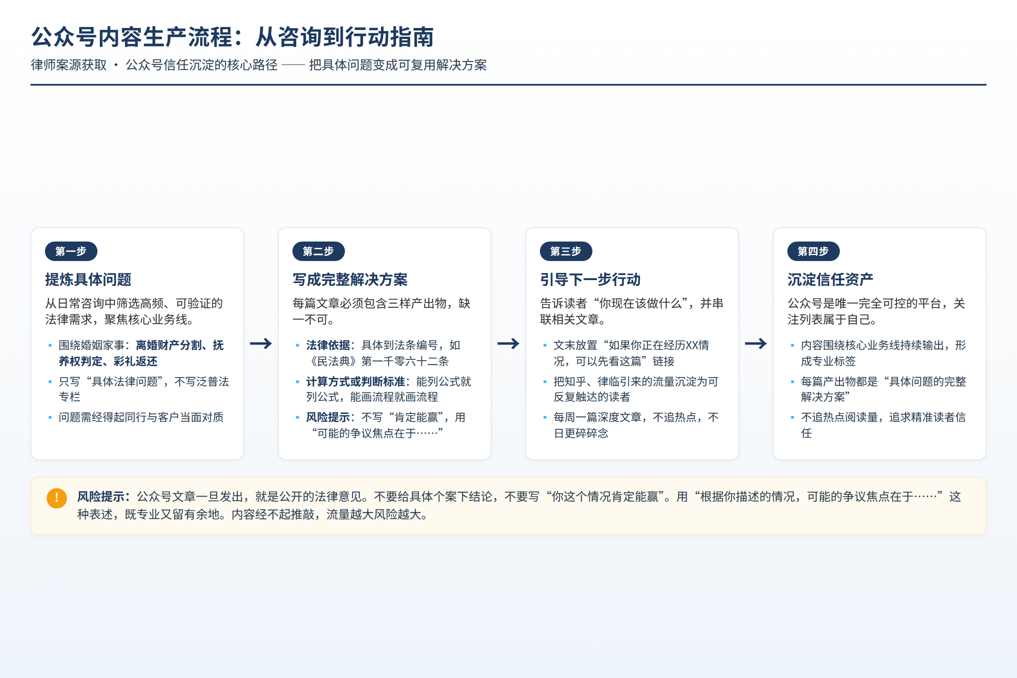Click the orange exclamation warning icon
Viewport: 1017px width, 678px height.
(57, 498)
